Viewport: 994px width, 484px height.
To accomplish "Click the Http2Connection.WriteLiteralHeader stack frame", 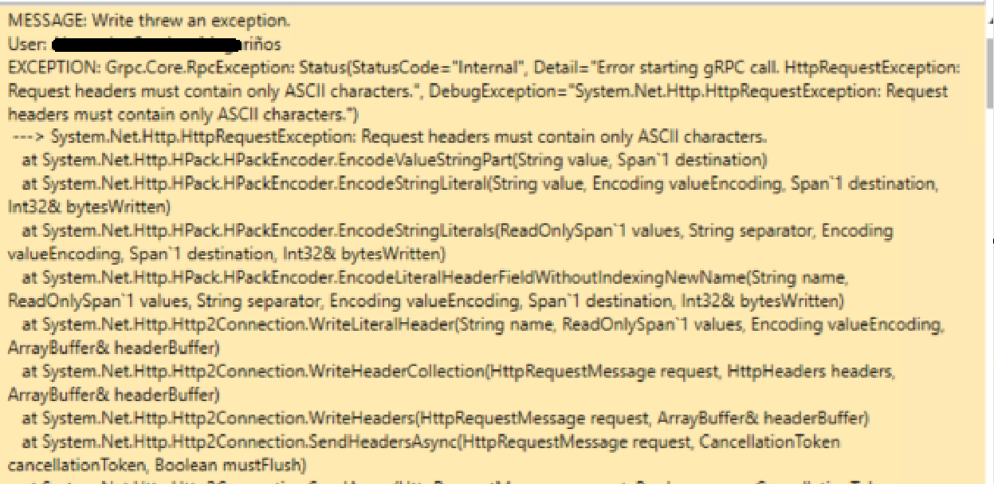I will [x=483, y=325].
